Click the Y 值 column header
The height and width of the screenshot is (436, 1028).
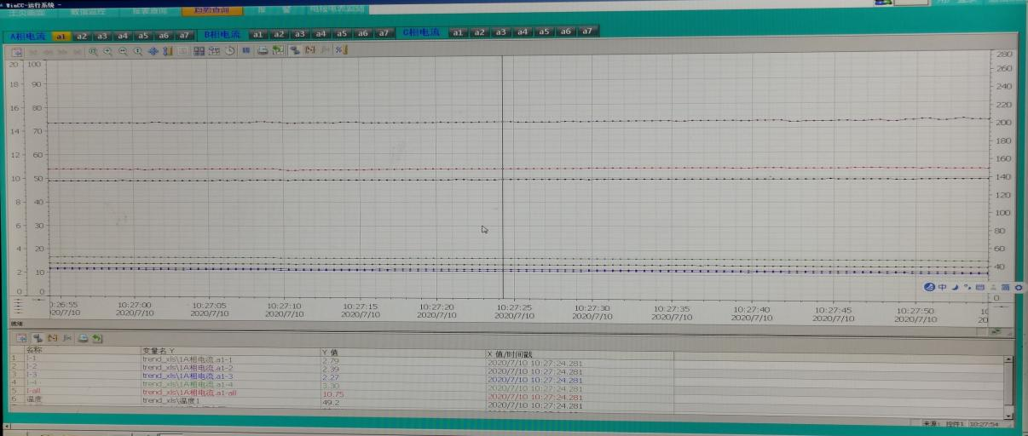coord(331,352)
